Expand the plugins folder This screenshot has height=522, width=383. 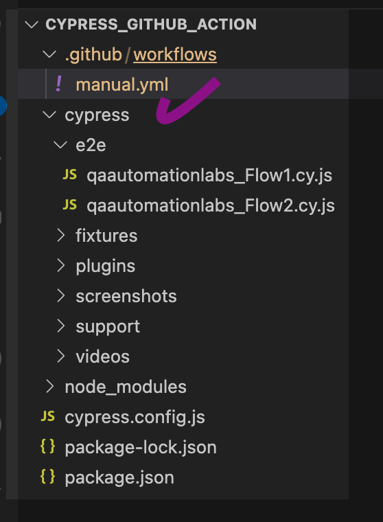[x=60, y=266]
